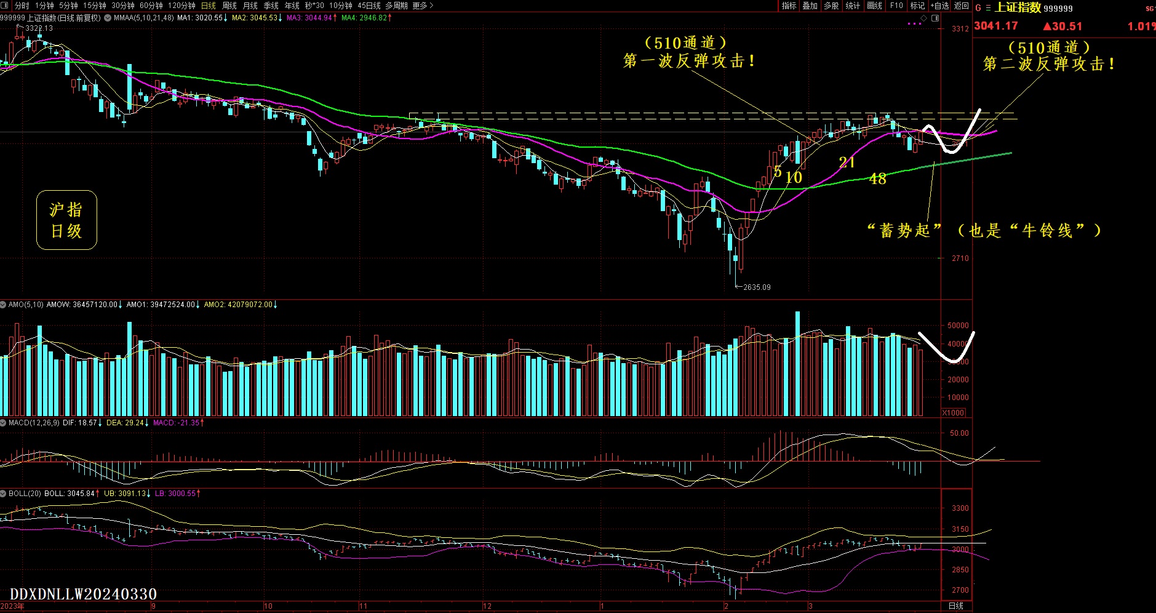Expand the 更多 periods menu
1156x613 pixels.
click(423, 6)
